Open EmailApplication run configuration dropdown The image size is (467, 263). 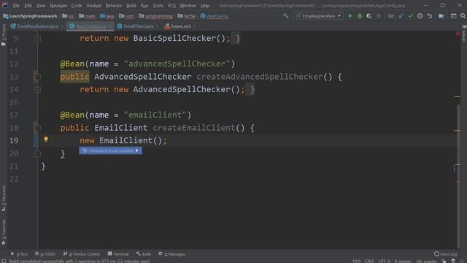pyautogui.click(x=318, y=16)
